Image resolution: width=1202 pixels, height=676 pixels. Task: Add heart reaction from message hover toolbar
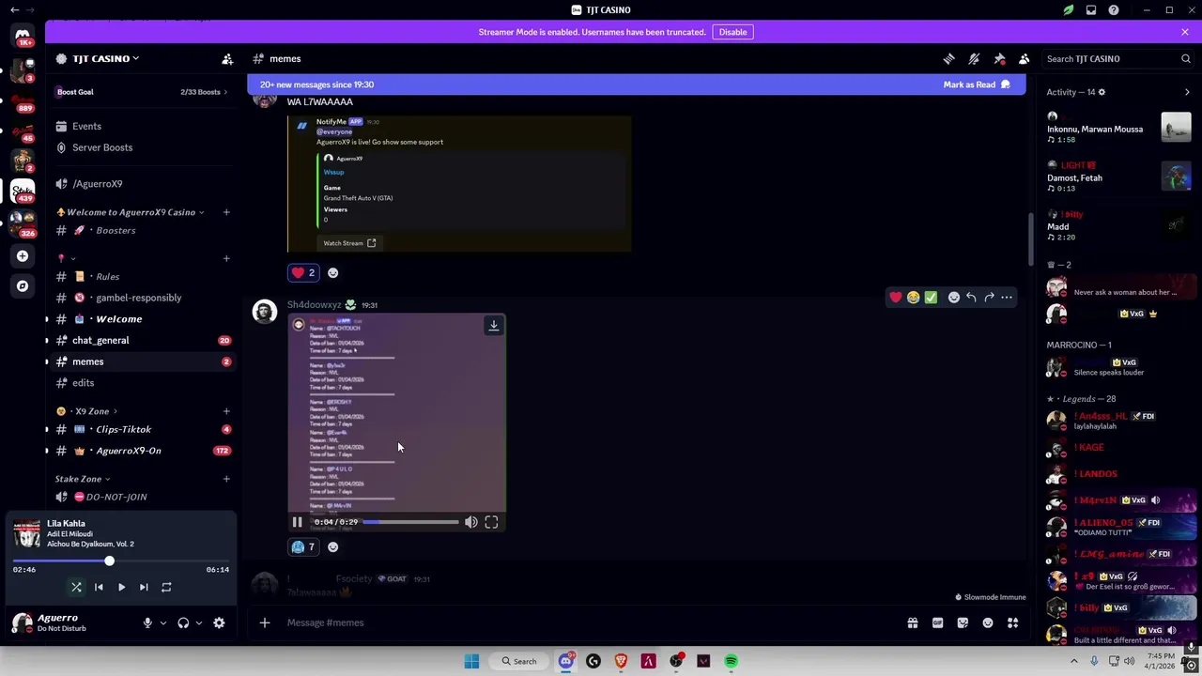[x=896, y=298]
